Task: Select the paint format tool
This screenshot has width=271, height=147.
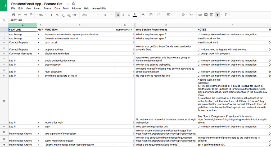Action: (31, 15)
